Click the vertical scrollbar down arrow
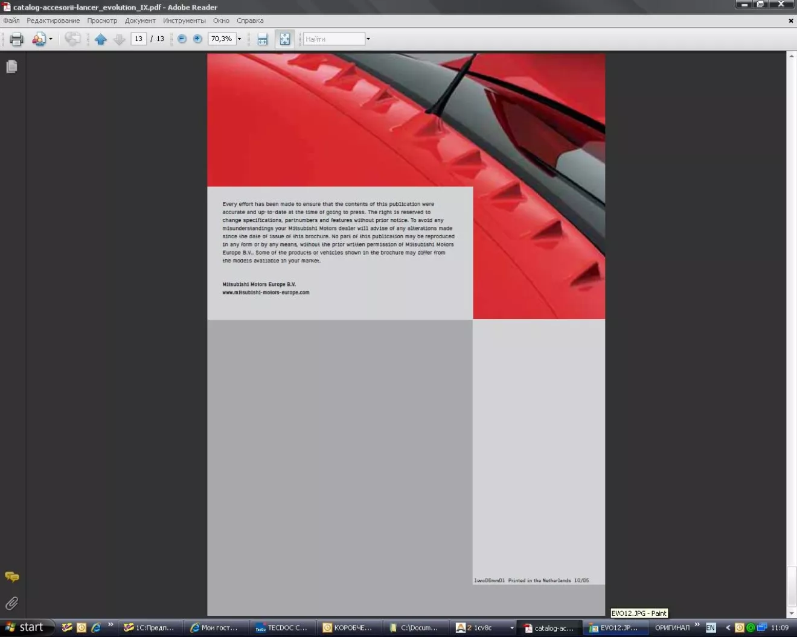The width and height of the screenshot is (797, 637). tap(792, 613)
